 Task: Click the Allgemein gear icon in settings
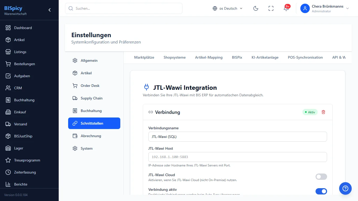tap(75, 60)
